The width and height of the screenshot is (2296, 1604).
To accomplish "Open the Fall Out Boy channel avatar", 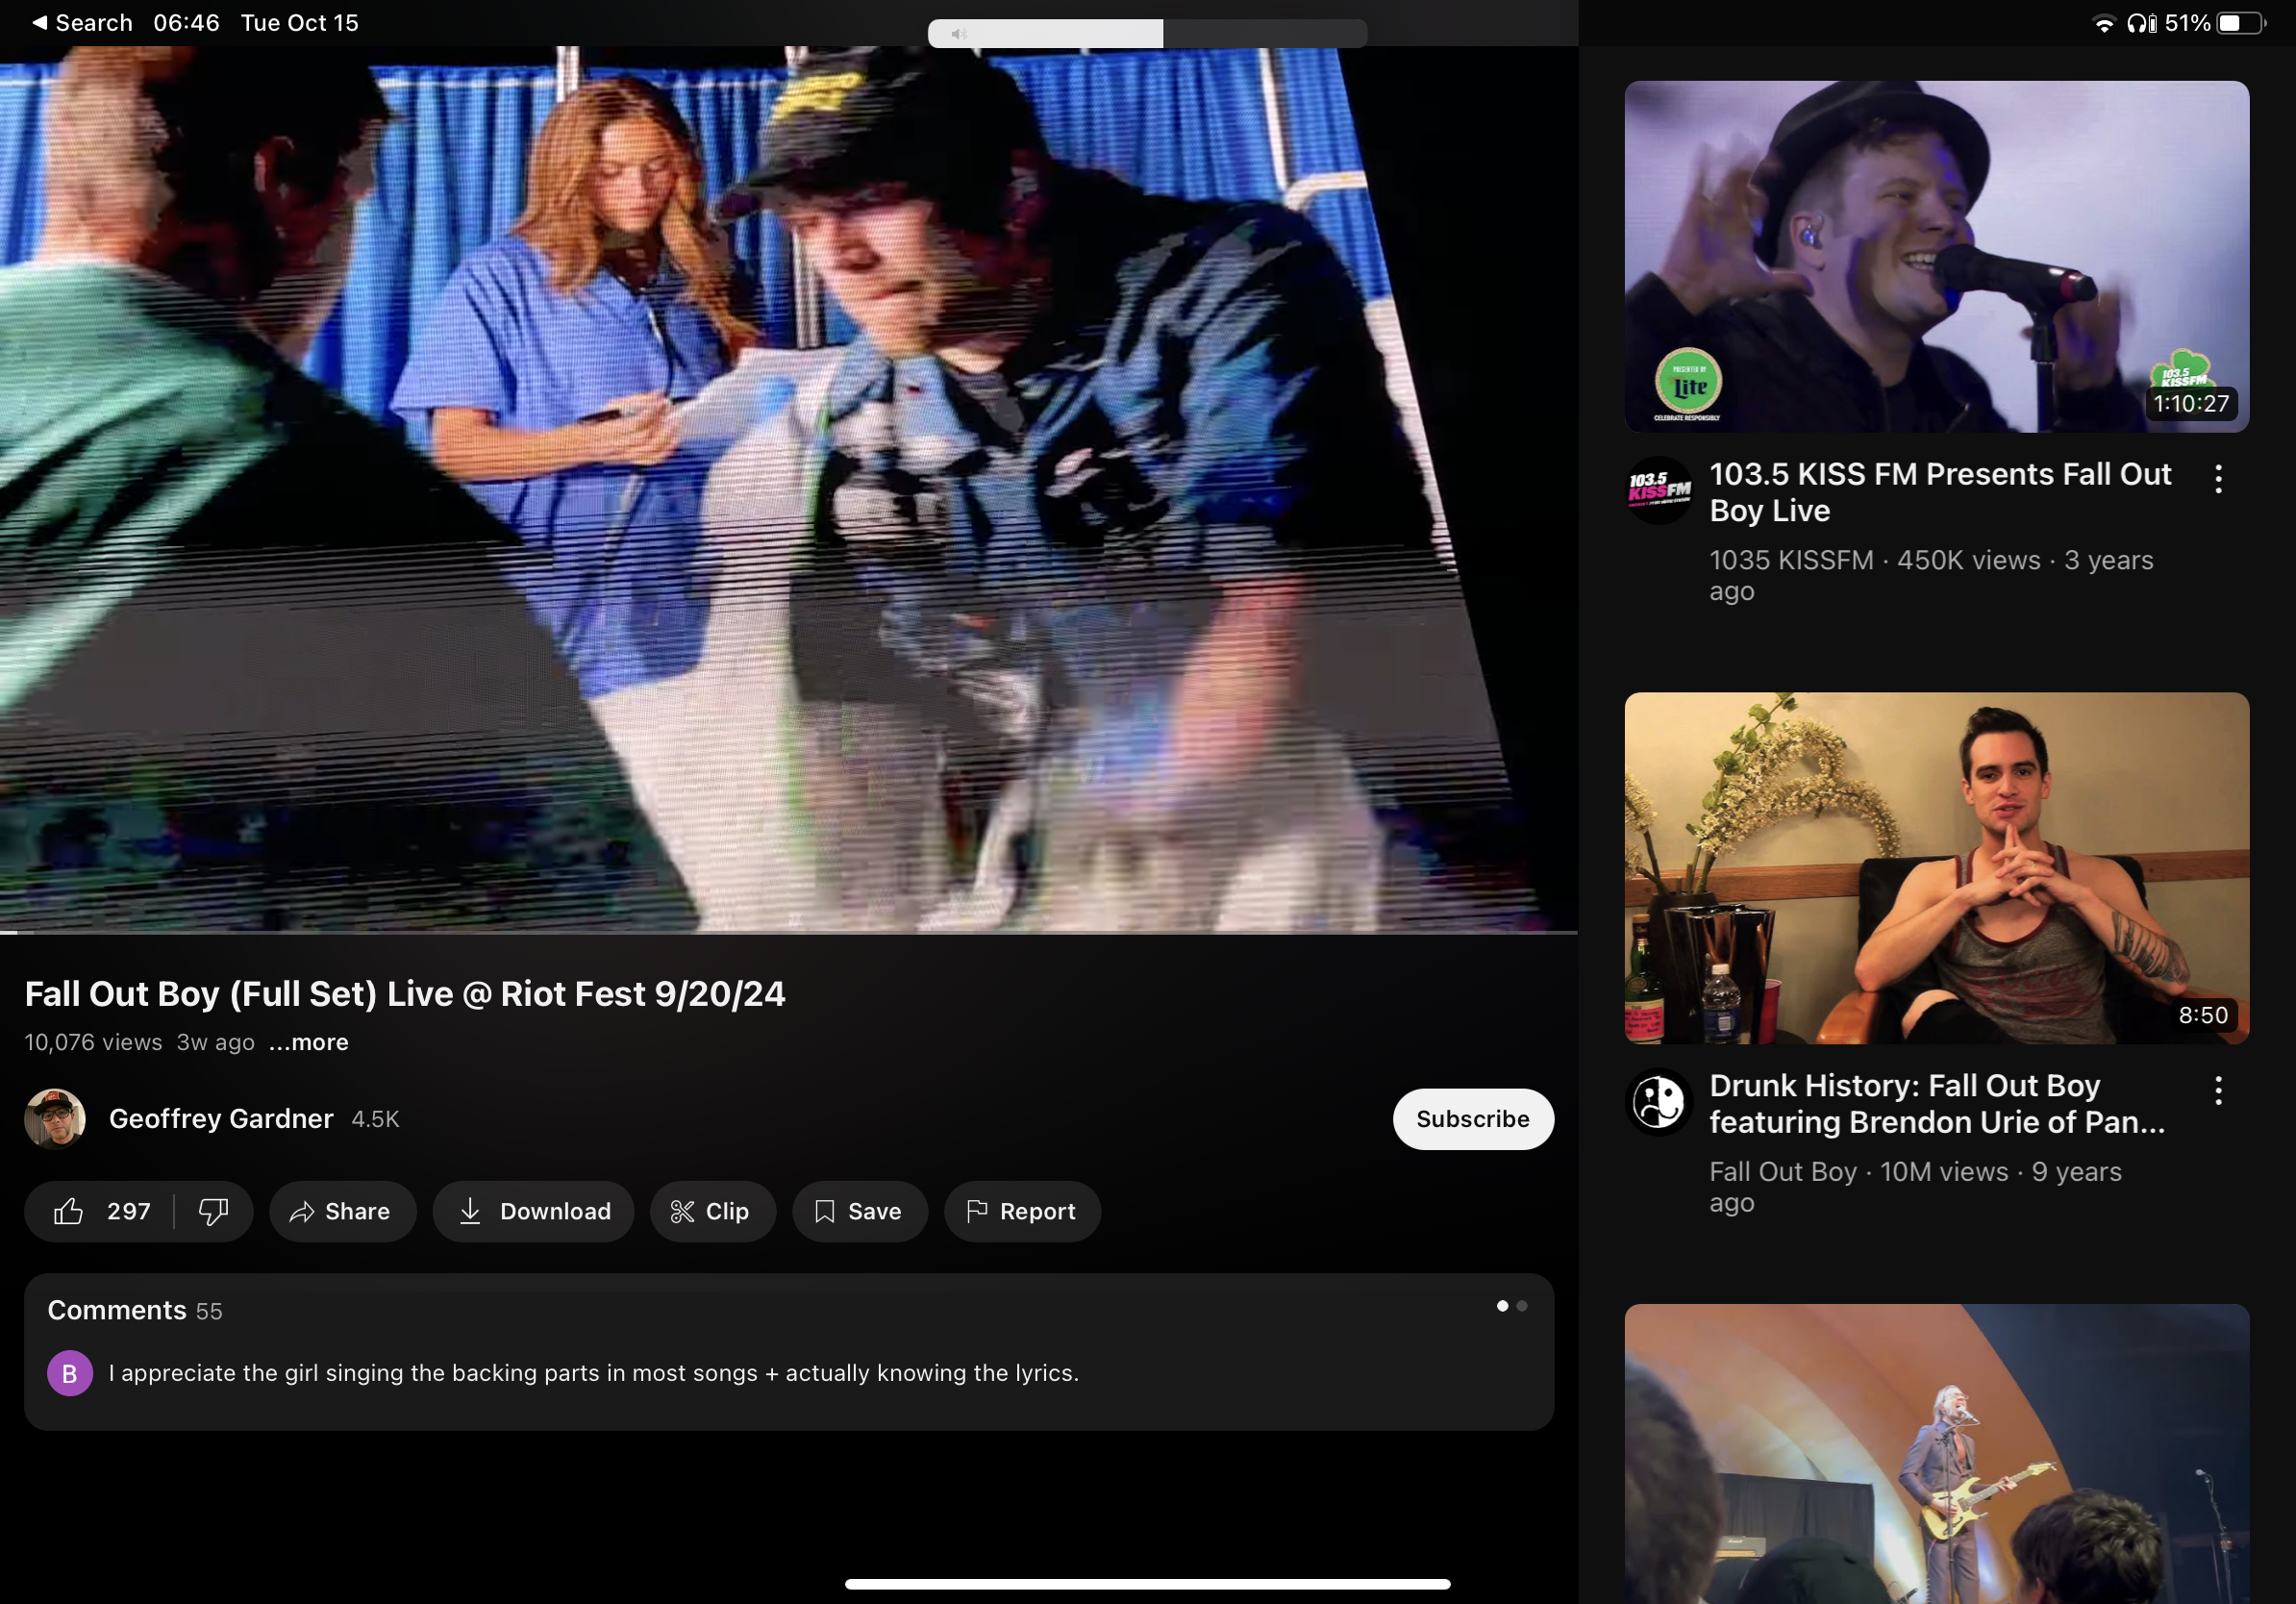I will pos(1659,1102).
